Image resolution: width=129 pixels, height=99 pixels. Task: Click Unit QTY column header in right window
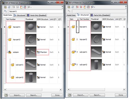119,19
